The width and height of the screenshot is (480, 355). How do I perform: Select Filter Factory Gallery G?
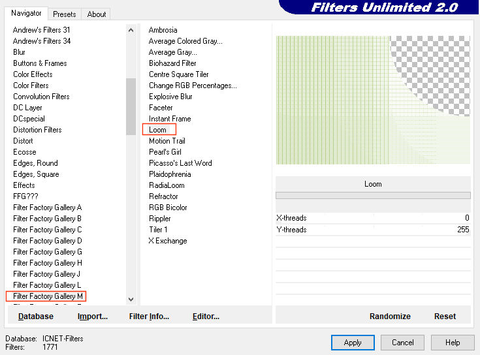click(48, 252)
